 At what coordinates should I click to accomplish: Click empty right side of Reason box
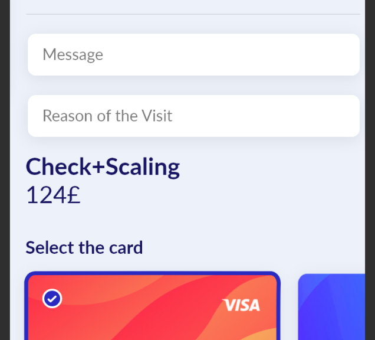click(x=275, y=116)
